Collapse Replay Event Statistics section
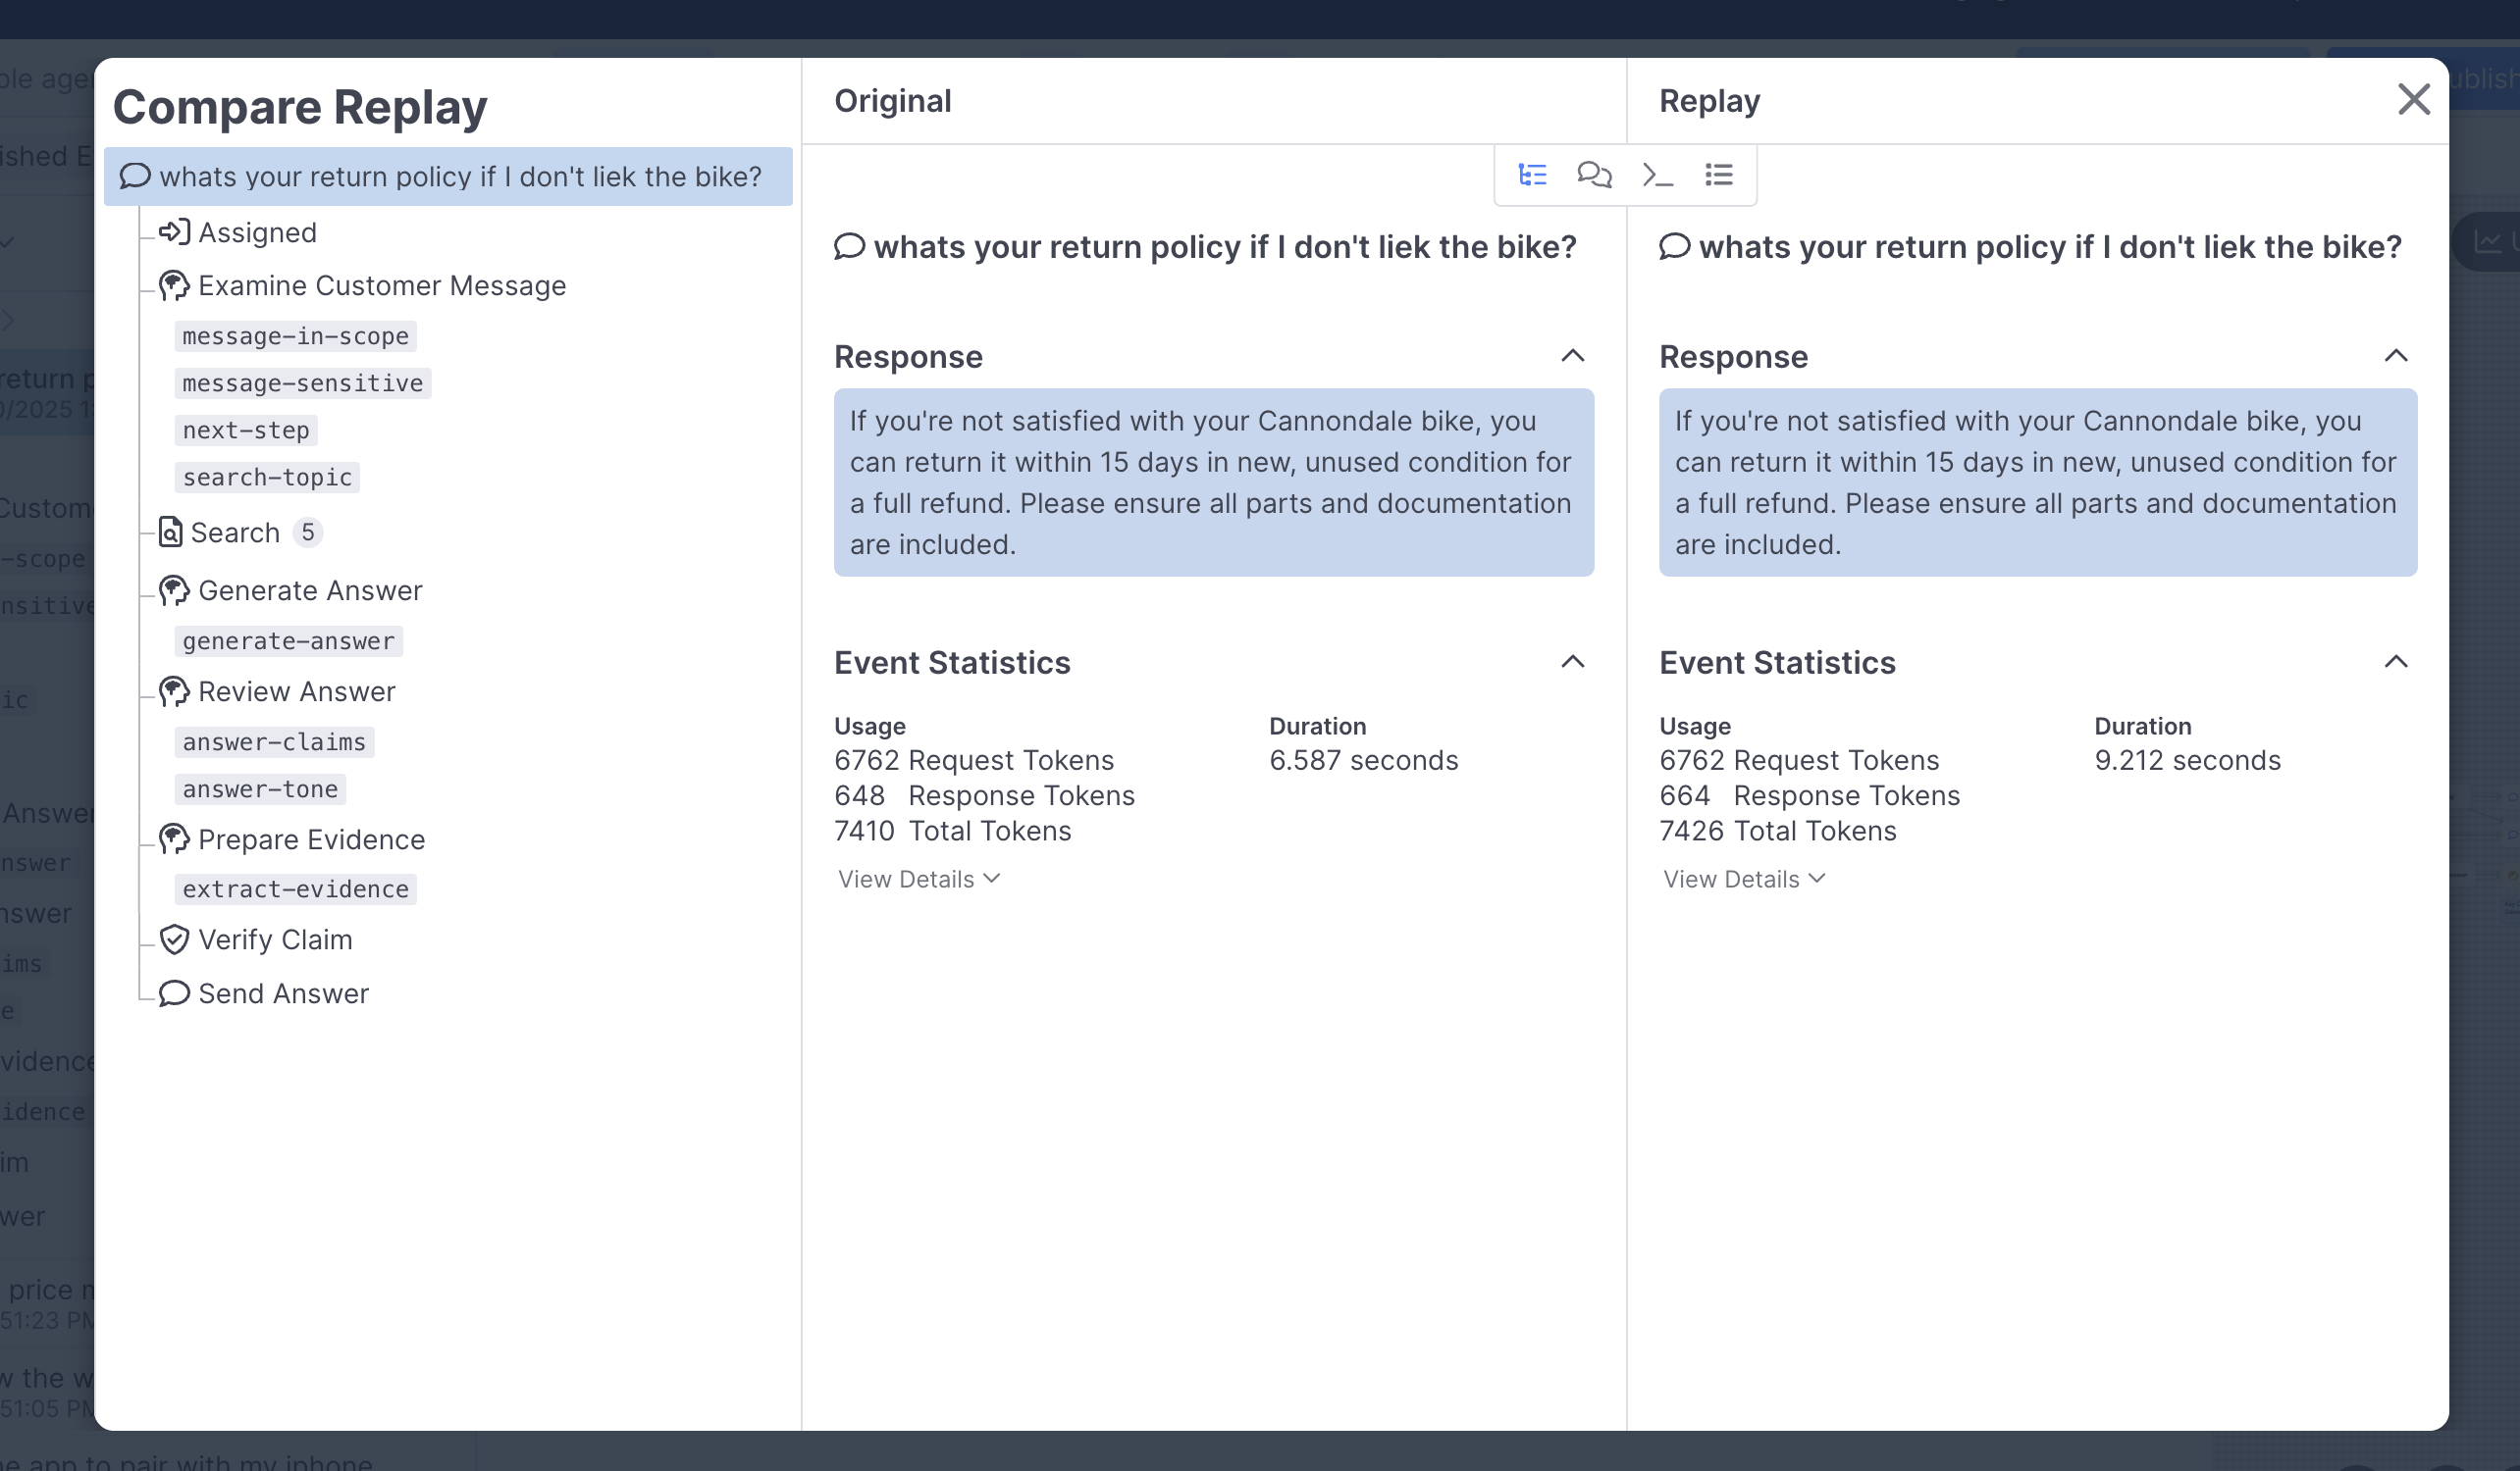Viewport: 2520px width, 1471px height. [2395, 662]
